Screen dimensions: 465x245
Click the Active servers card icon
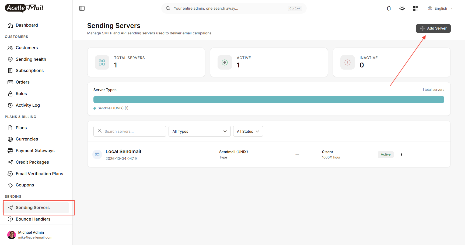[x=225, y=62]
